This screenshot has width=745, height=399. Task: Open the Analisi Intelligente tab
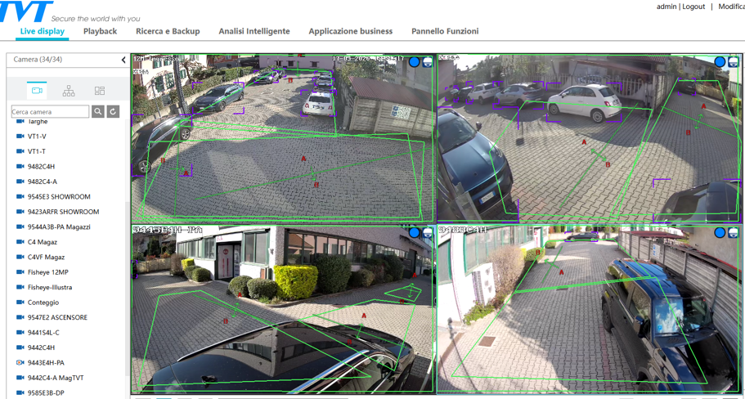pyautogui.click(x=254, y=31)
